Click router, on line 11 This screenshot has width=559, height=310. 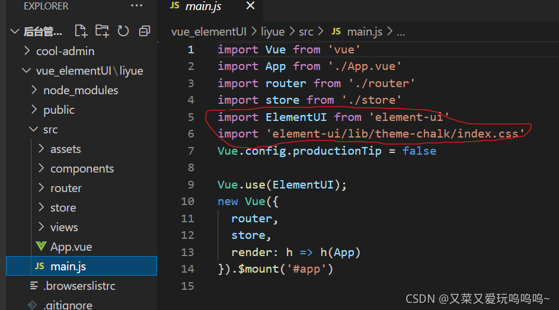click(254, 219)
